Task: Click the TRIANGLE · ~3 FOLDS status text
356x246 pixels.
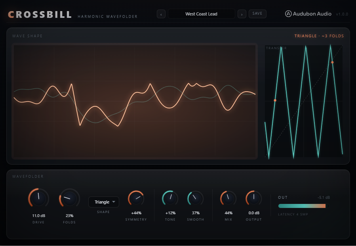Action: pyautogui.click(x=319, y=36)
